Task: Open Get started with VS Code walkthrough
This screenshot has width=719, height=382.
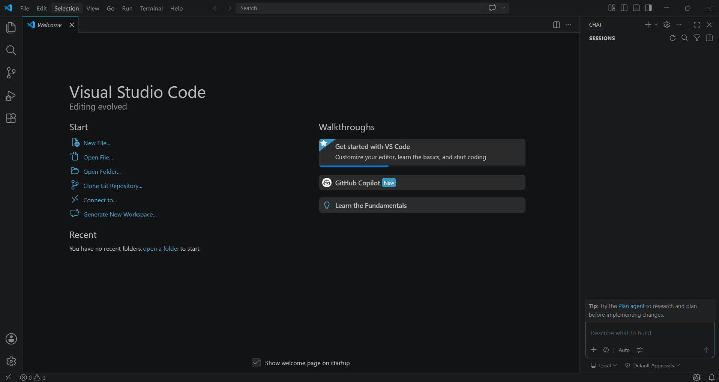Action: pos(422,153)
